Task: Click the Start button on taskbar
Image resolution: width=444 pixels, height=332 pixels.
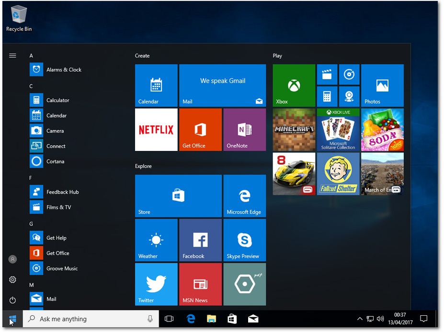Action: pos(12,319)
